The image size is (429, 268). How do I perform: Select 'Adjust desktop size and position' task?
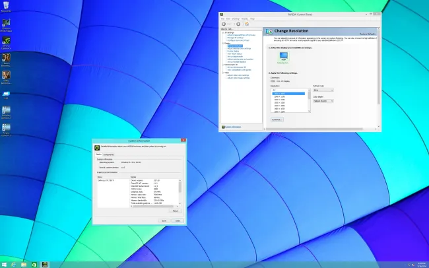pos(240,59)
